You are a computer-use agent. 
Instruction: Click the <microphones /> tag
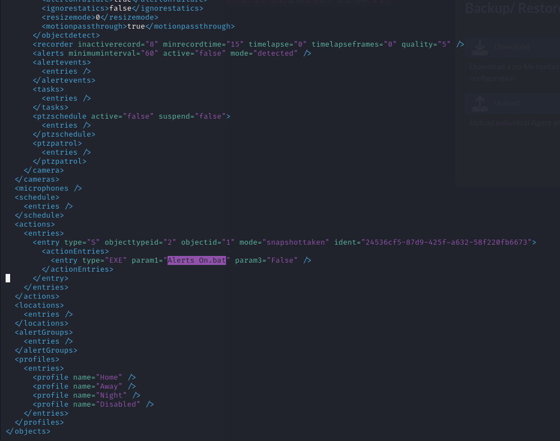(x=48, y=188)
